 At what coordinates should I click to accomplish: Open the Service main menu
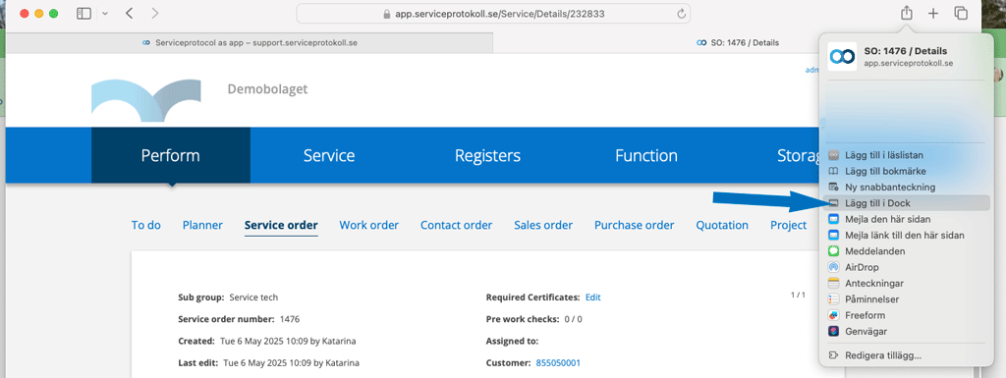pos(329,156)
